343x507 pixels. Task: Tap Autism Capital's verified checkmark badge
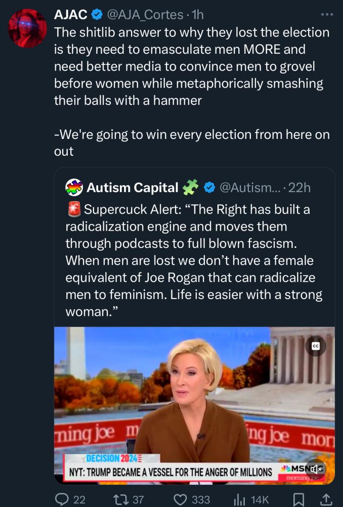pyautogui.click(x=209, y=188)
